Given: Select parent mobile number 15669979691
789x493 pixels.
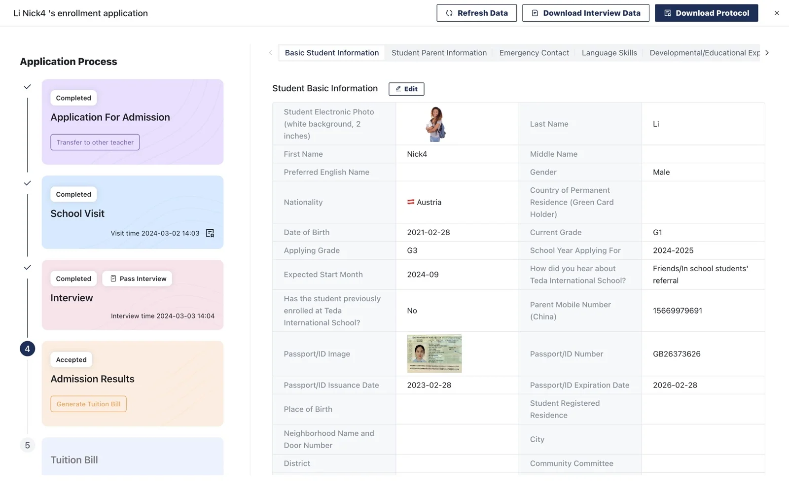Looking at the screenshot, I should pyautogui.click(x=678, y=311).
